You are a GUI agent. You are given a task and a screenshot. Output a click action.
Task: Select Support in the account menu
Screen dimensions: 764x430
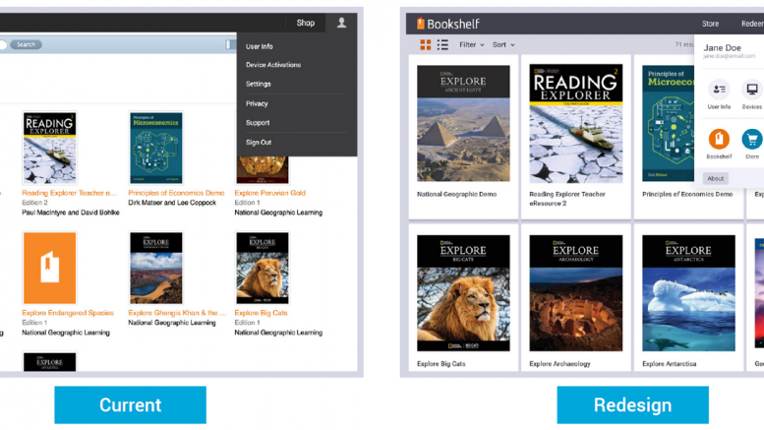(x=258, y=123)
